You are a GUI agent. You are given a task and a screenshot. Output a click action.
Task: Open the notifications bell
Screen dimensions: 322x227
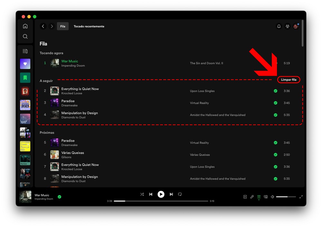point(279,26)
